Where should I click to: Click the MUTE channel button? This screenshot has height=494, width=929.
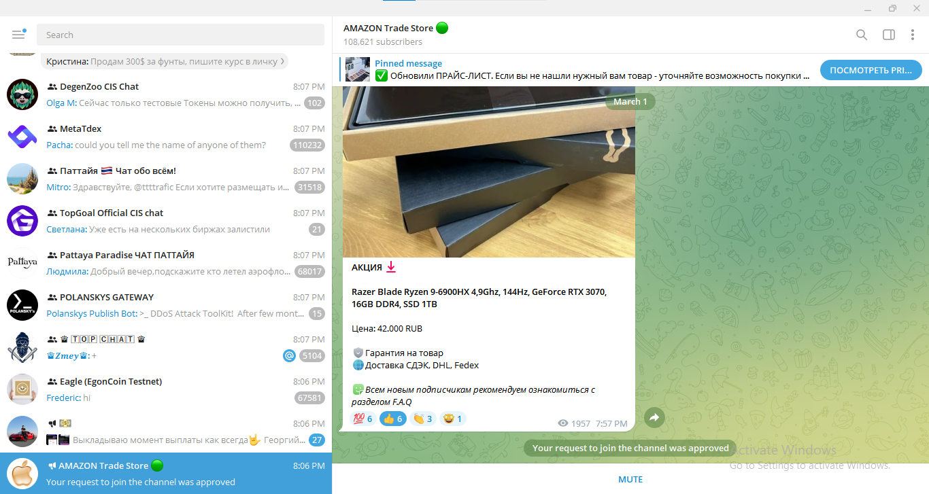(630, 479)
